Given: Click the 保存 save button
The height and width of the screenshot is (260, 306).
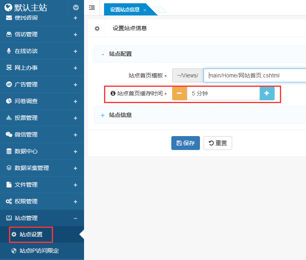Looking at the screenshot, I should pos(186,143).
